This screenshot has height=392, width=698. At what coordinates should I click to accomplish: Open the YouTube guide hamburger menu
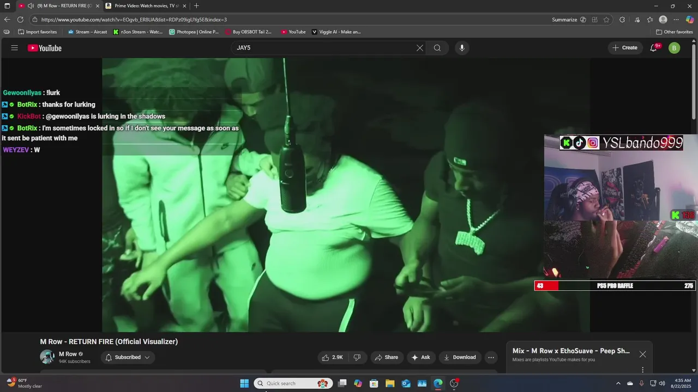pyautogui.click(x=14, y=48)
